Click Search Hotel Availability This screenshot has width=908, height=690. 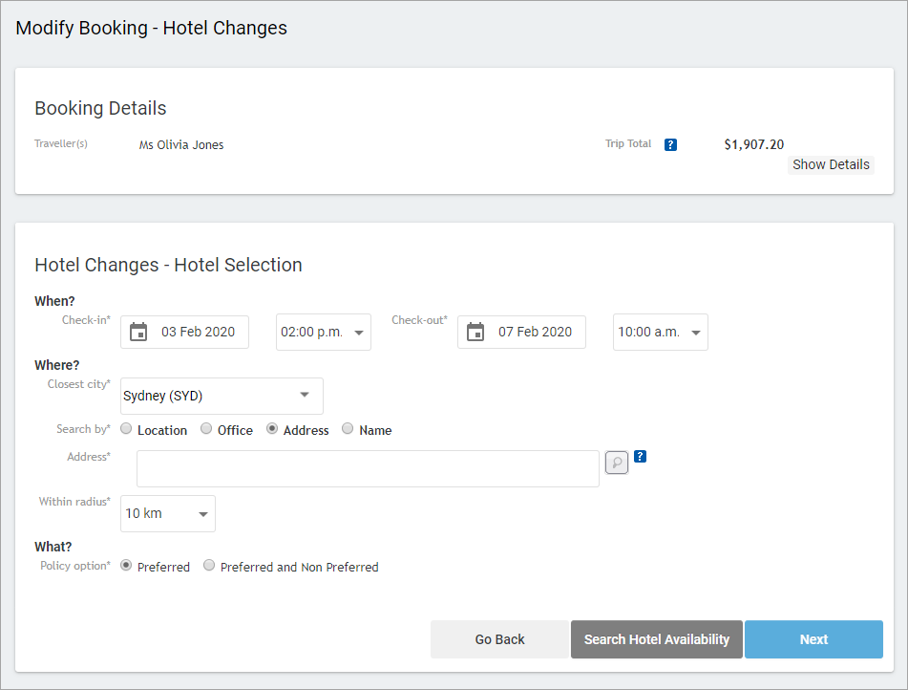(656, 639)
